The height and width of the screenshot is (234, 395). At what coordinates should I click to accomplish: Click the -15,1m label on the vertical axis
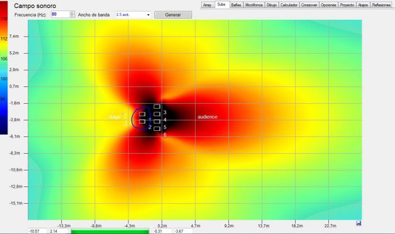pyautogui.click(x=16, y=203)
